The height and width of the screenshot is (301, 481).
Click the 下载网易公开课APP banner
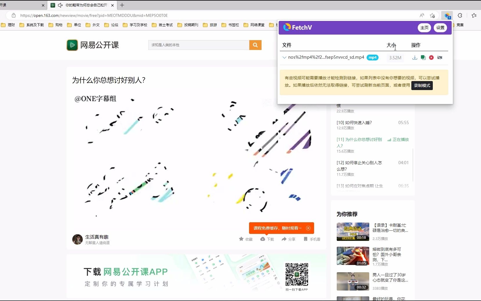click(196, 277)
